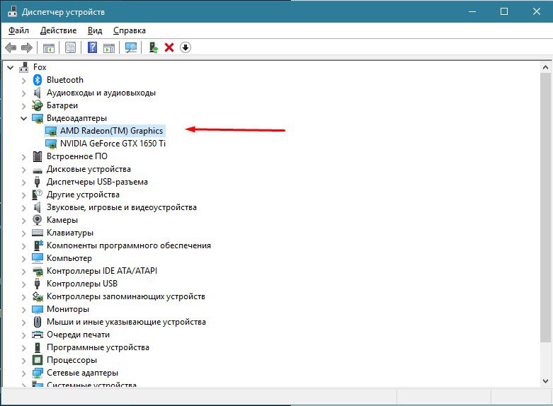
Task: Click the monitor icon beside Мониторы
Action: point(38,309)
